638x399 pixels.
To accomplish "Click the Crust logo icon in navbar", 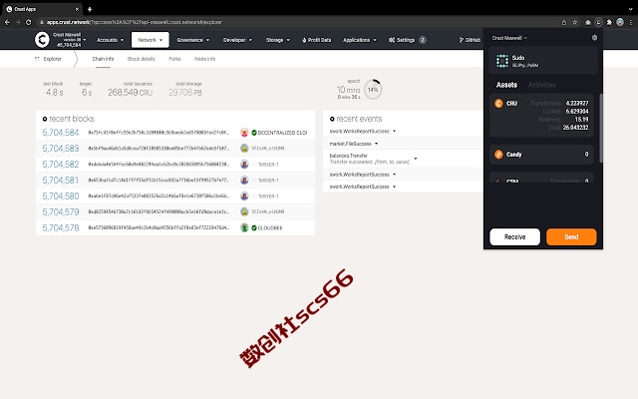I will (42, 40).
